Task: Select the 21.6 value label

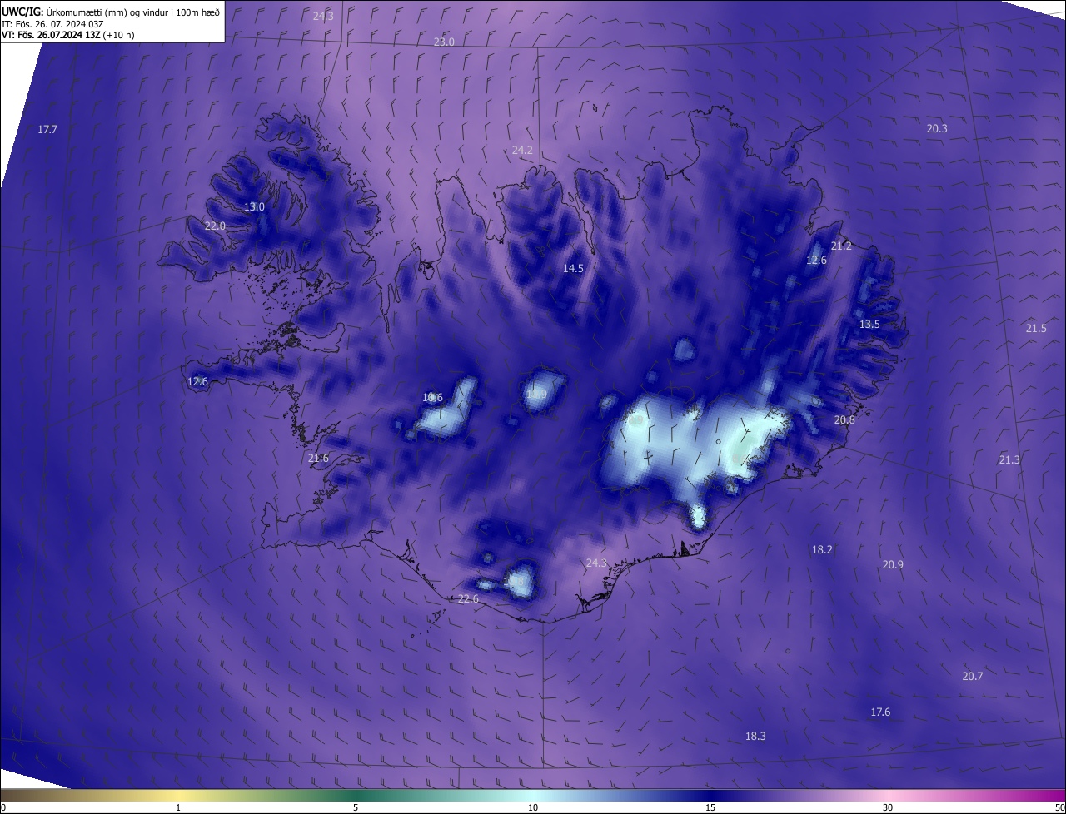Action: click(318, 459)
